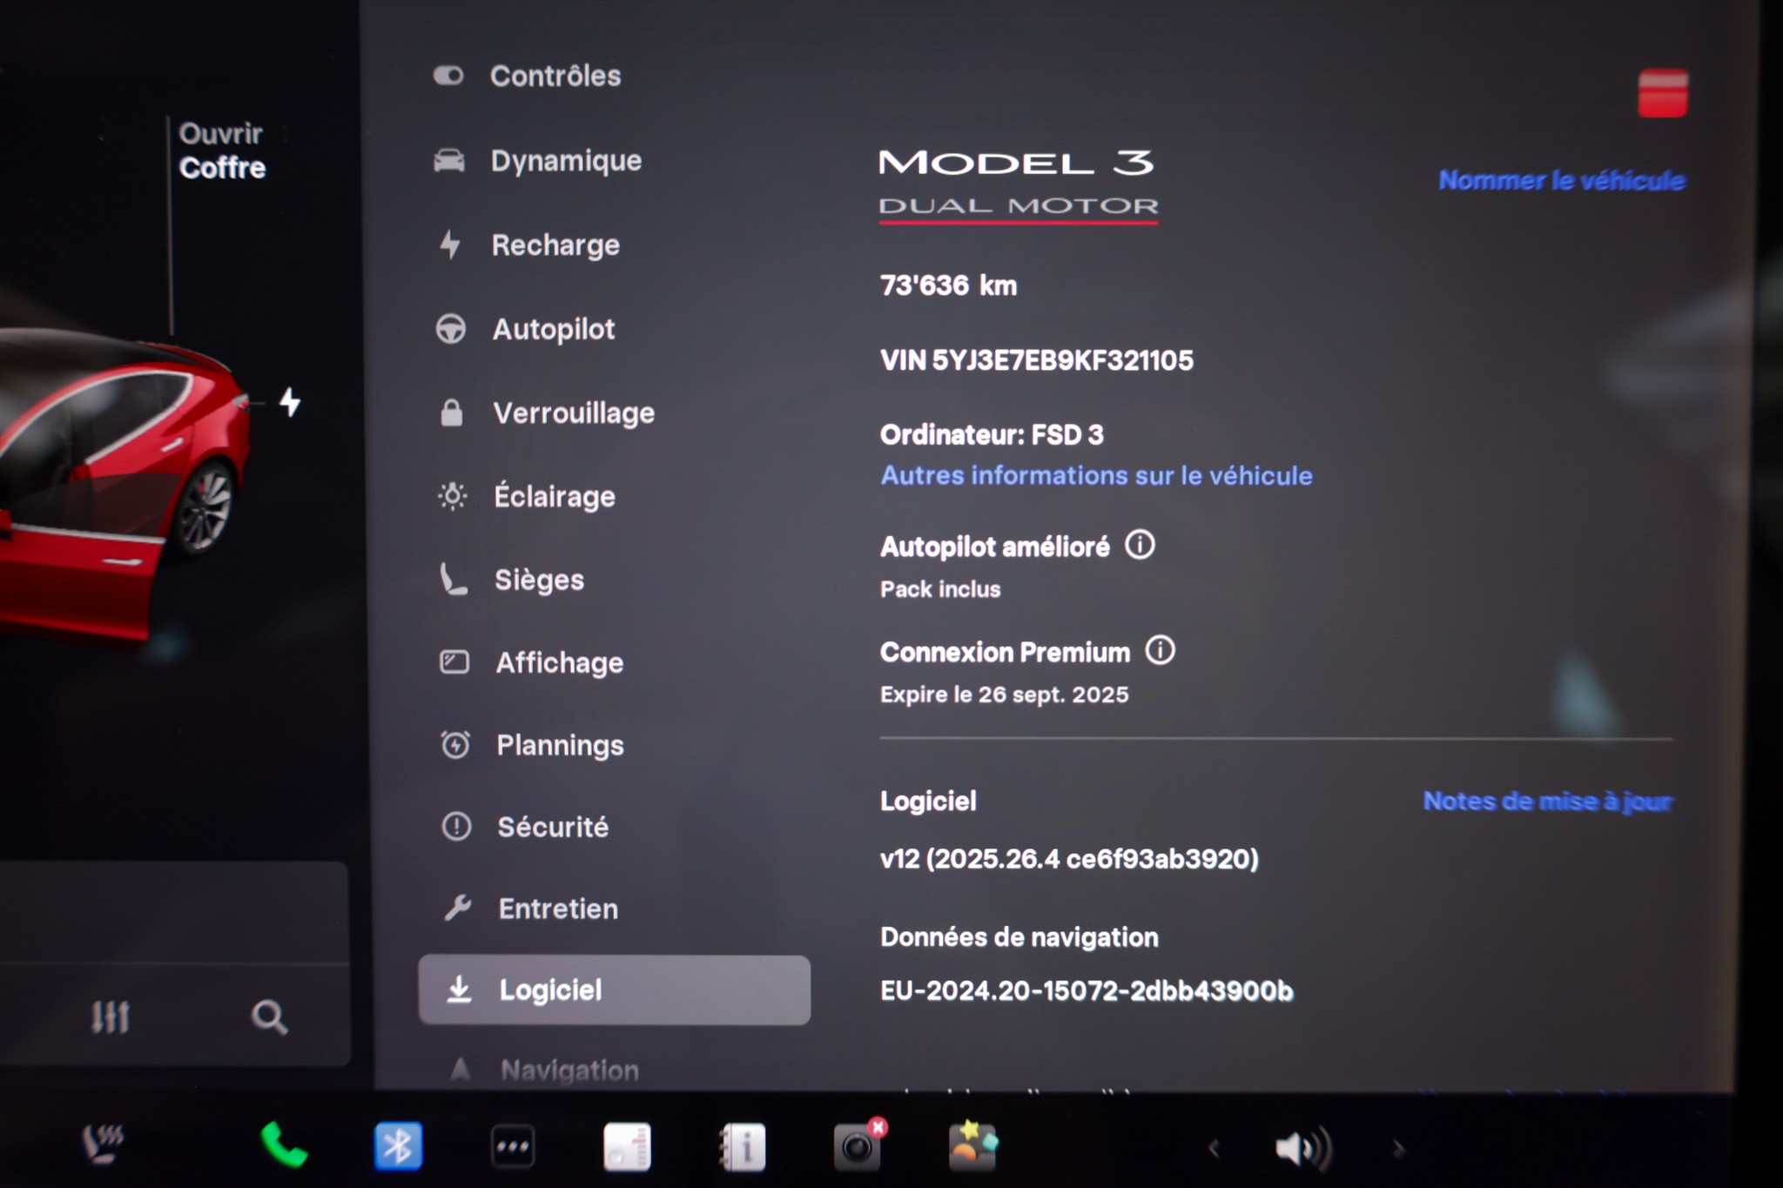
Task: Open the Entretien menu
Action: pyautogui.click(x=558, y=909)
